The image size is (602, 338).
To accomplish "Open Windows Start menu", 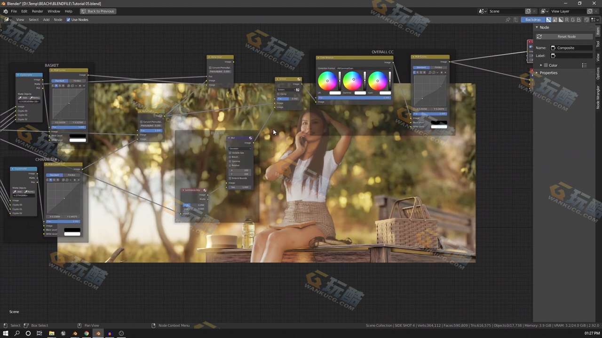I will pos(6,333).
